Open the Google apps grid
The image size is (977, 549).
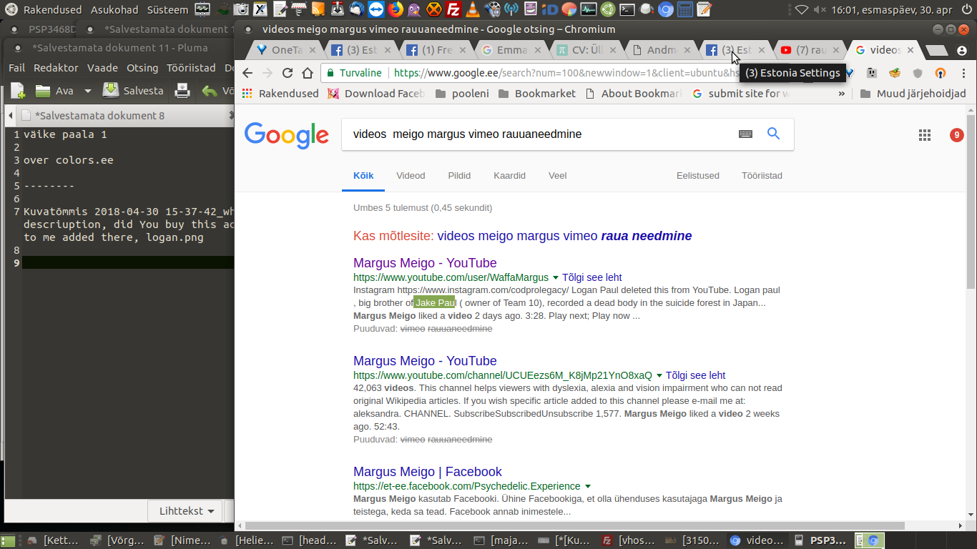pos(925,135)
